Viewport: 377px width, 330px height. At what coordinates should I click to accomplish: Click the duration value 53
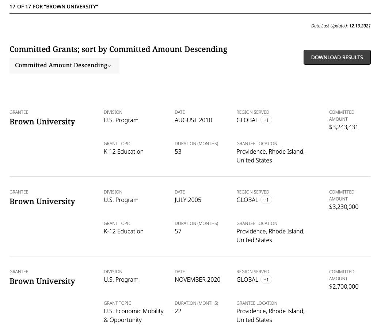[178, 151]
